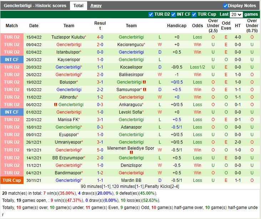Open Keciorengucu team link
Viewport: 261px width, 219px height.
pos(131,45)
